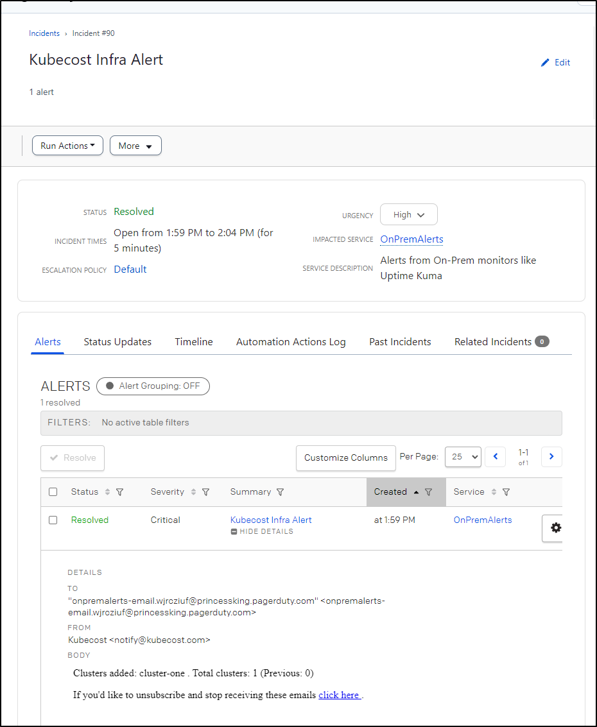Click the 'Clusters added: cluster-one' body text
The height and width of the screenshot is (727, 597).
point(129,673)
